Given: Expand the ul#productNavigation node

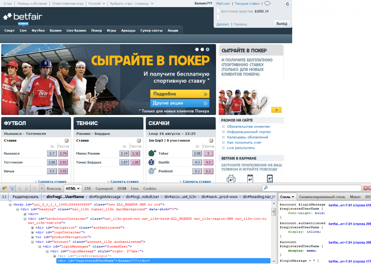Looking at the screenshot, I should pyautogui.click(x=32, y=237).
